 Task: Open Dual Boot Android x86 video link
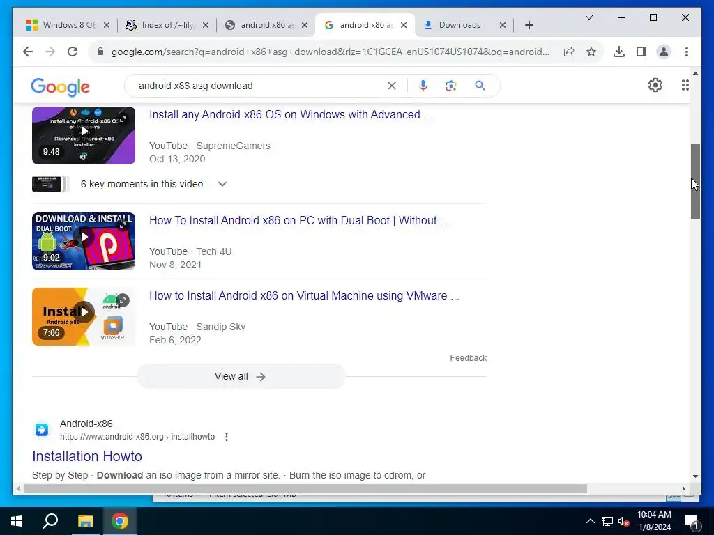(298, 221)
